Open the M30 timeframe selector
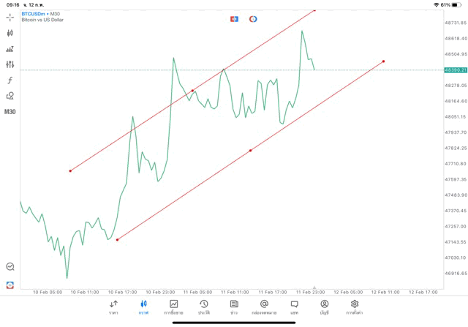 tap(10, 112)
